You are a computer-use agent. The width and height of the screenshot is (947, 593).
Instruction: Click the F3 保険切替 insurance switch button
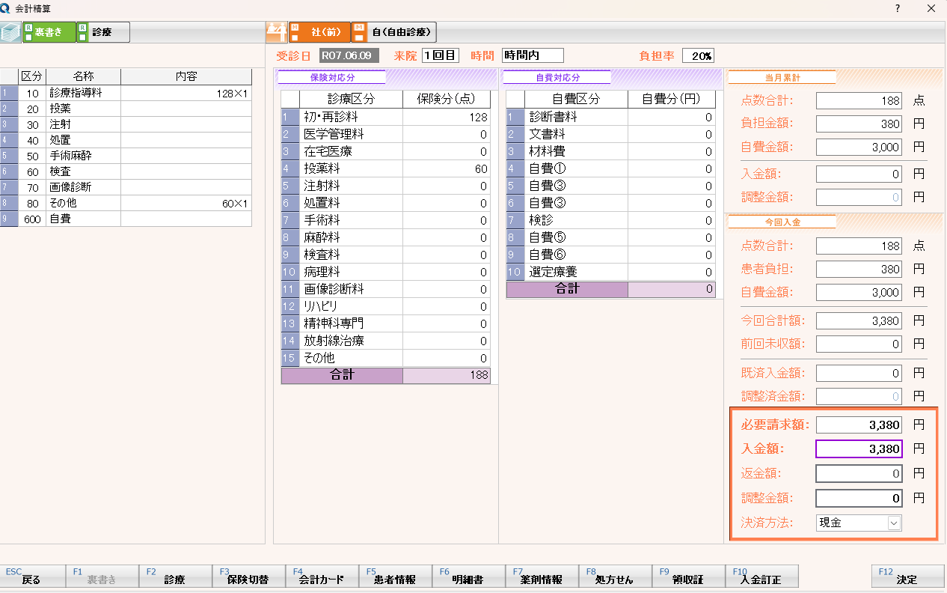tap(248, 576)
